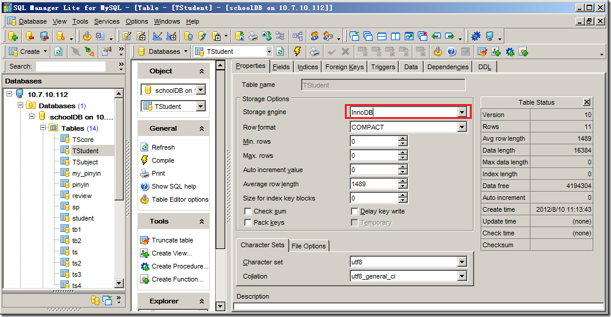Click the Tile Horizontally windows icon

(382, 36)
